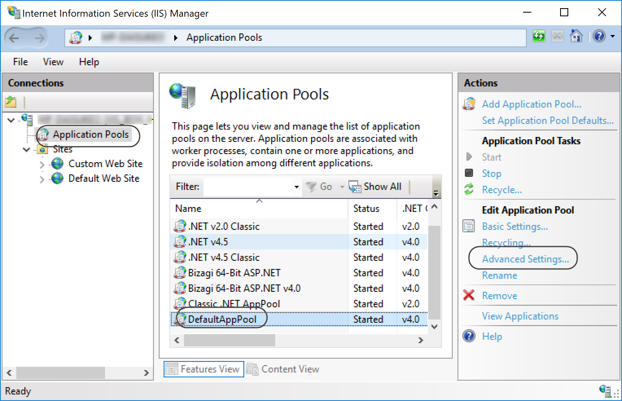Click Connections pane right scroll arrow
The height and width of the screenshot is (401, 622).
tap(147, 373)
